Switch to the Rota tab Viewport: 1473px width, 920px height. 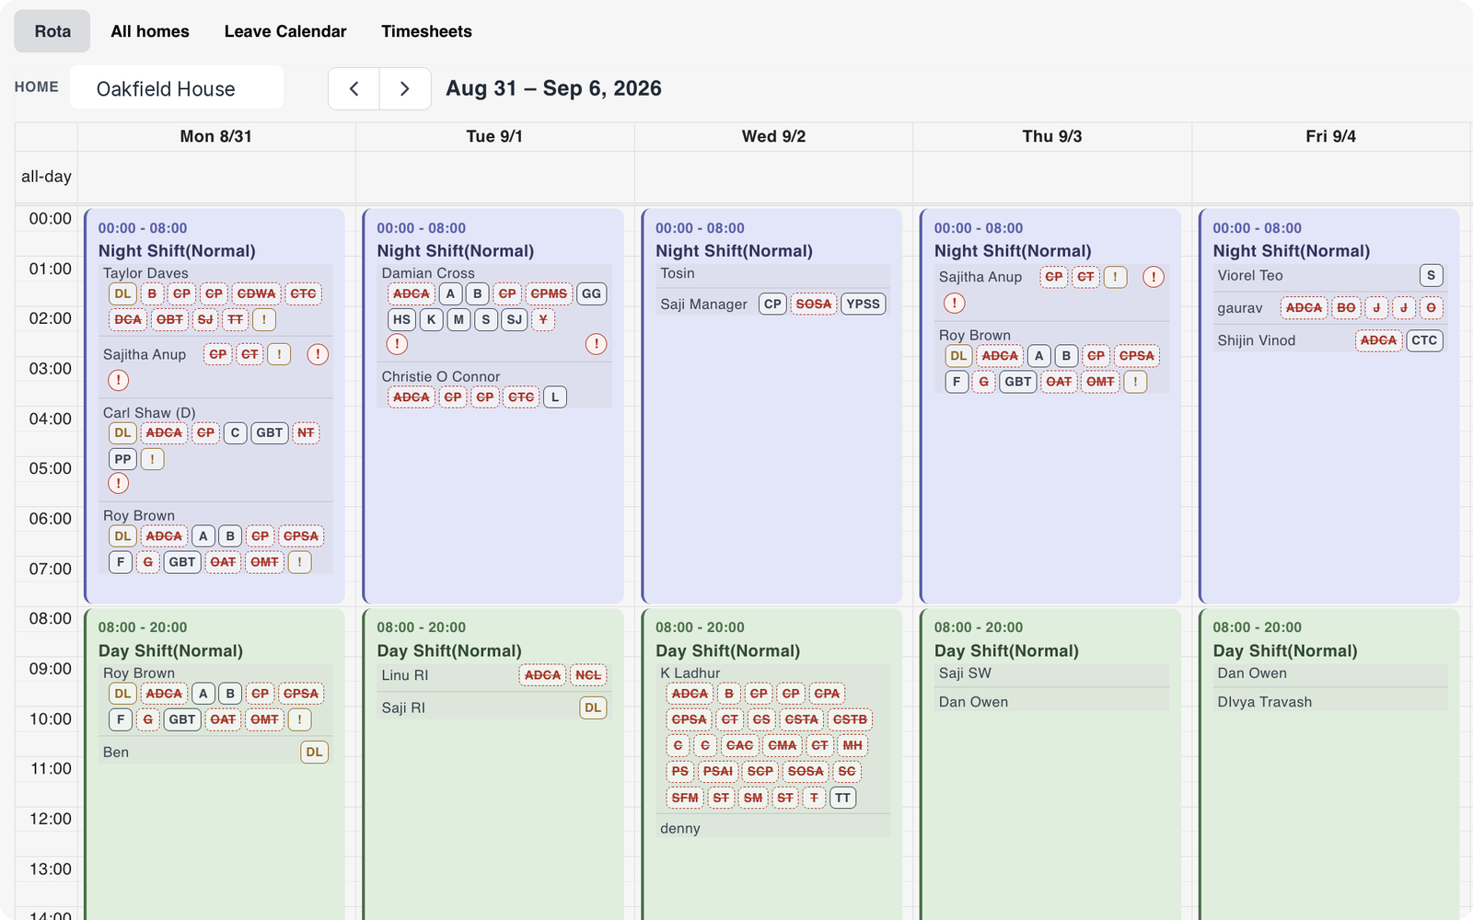coord(52,31)
